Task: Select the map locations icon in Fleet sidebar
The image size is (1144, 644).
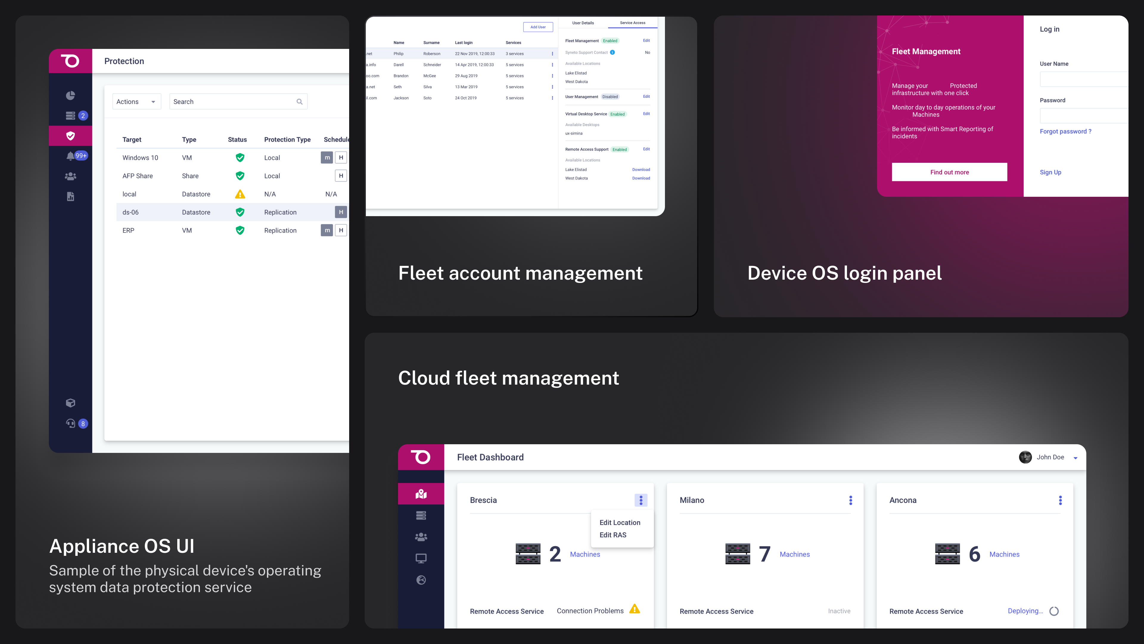Action: coord(421,494)
